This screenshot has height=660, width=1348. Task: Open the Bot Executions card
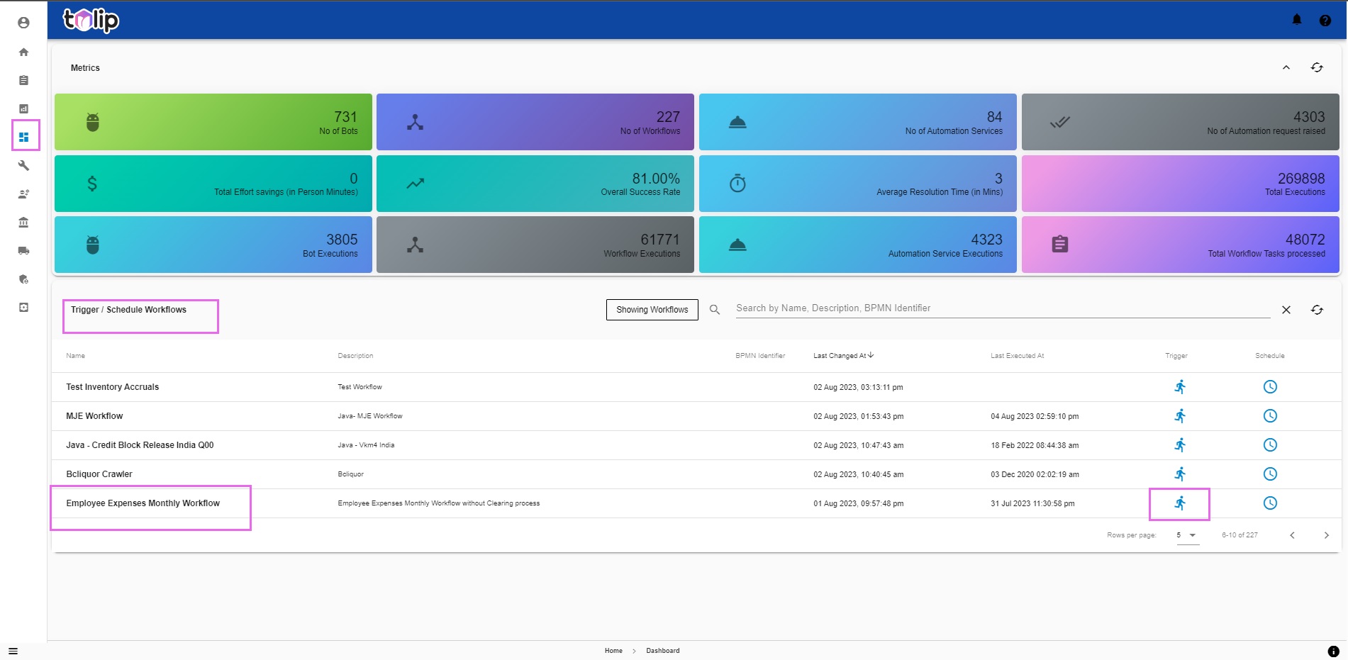pyautogui.click(x=213, y=245)
